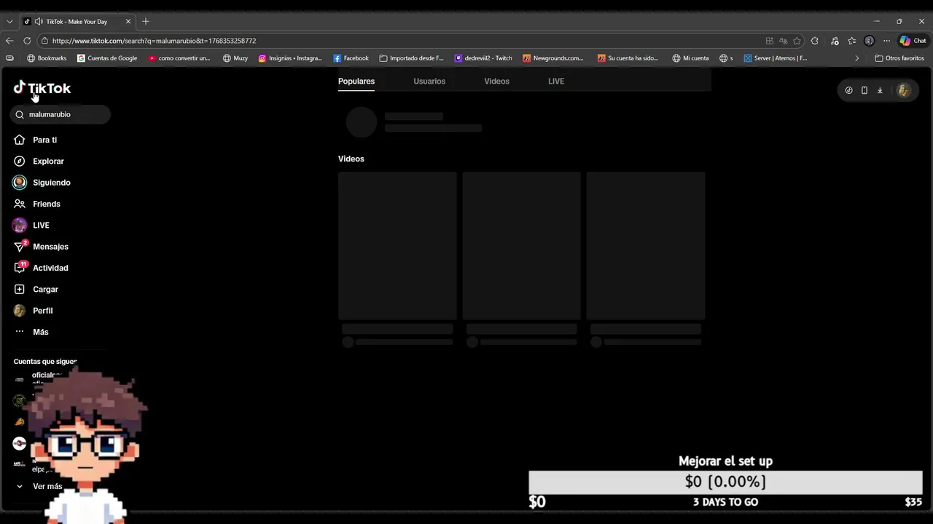The image size is (933, 524).
Task: Reload the page with the refresh icon
Action: tap(27, 41)
